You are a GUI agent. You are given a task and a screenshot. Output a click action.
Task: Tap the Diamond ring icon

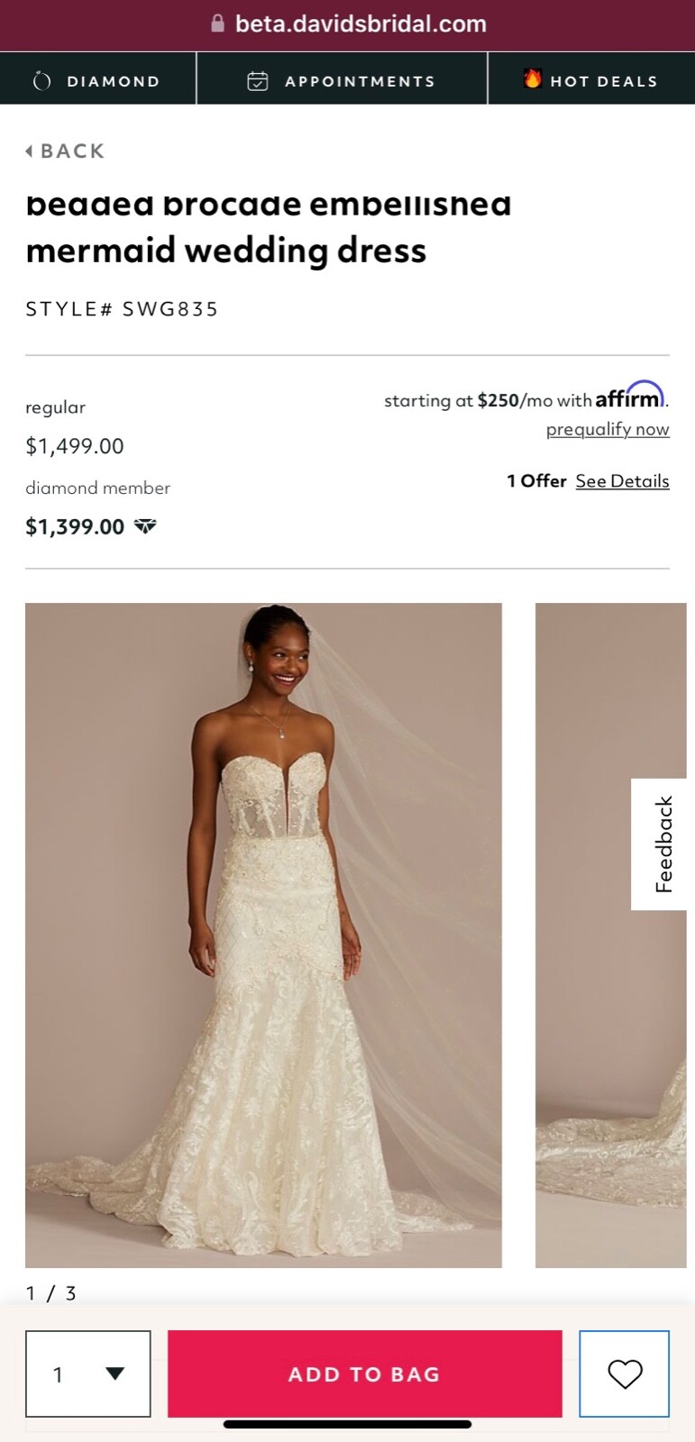coord(41,81)
